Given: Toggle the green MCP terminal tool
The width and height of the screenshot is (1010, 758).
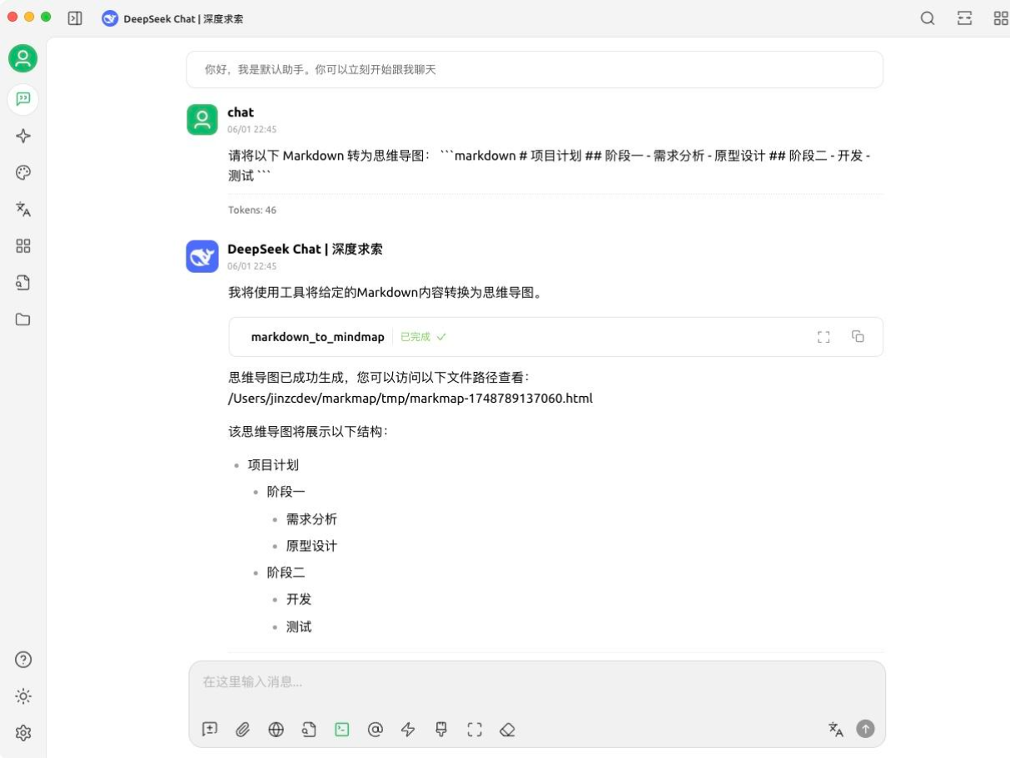Looking at the screenshot, I should [342, 730].
